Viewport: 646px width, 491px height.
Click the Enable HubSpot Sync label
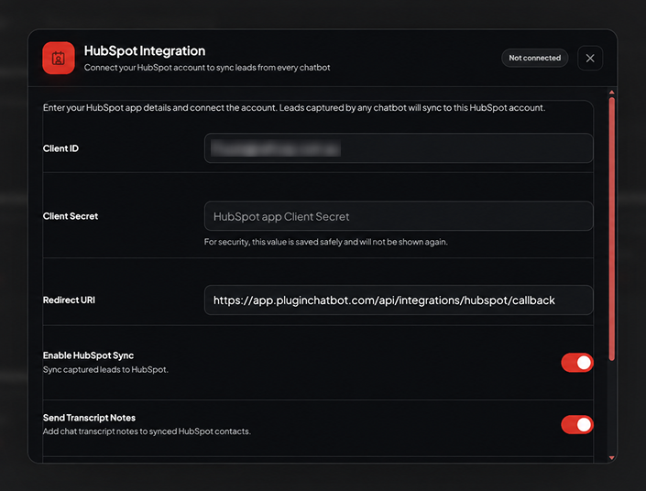click(88, 355)
